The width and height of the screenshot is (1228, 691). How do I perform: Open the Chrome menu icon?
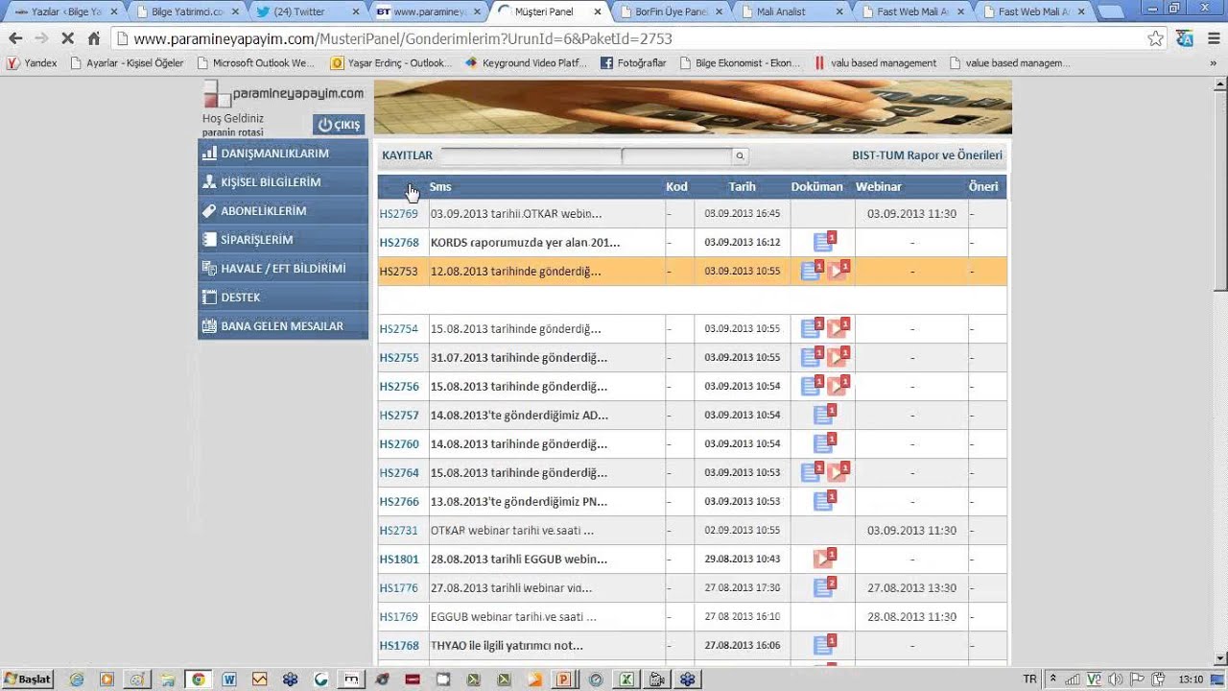pyautogui.click(x=1212, y=38)
